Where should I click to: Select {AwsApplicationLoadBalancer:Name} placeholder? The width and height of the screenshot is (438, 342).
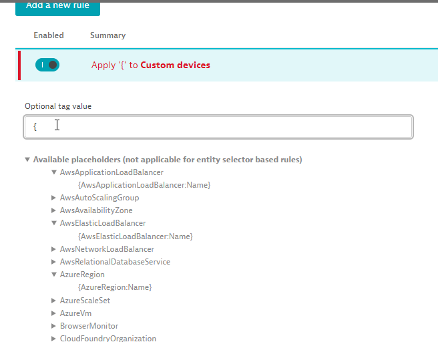[x=144, y=185]
